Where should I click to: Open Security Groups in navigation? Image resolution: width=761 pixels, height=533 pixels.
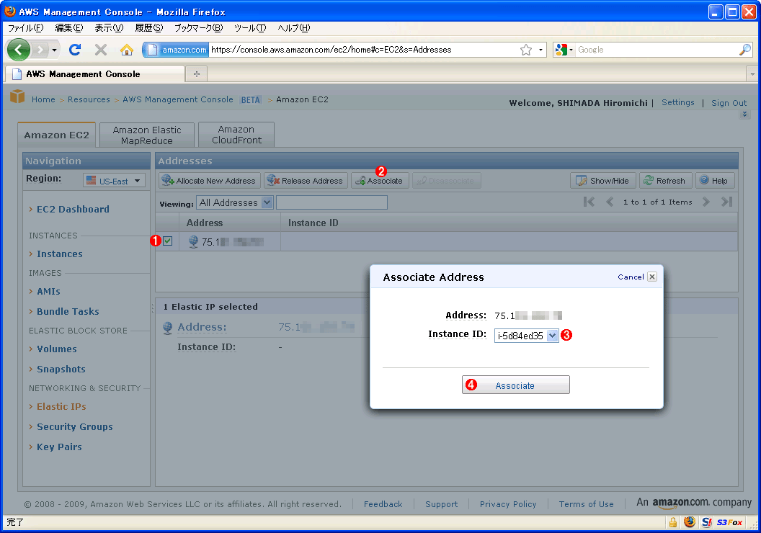(x=75, y=427)
